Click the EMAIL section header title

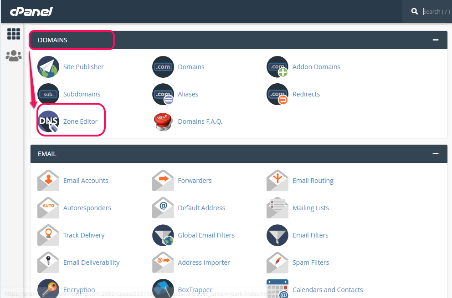click(47, 154)
